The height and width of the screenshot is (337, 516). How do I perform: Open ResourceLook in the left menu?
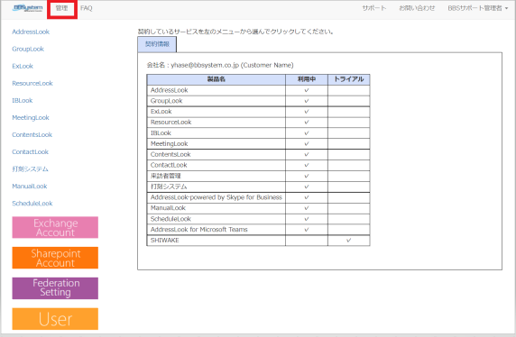pos(32,83)
